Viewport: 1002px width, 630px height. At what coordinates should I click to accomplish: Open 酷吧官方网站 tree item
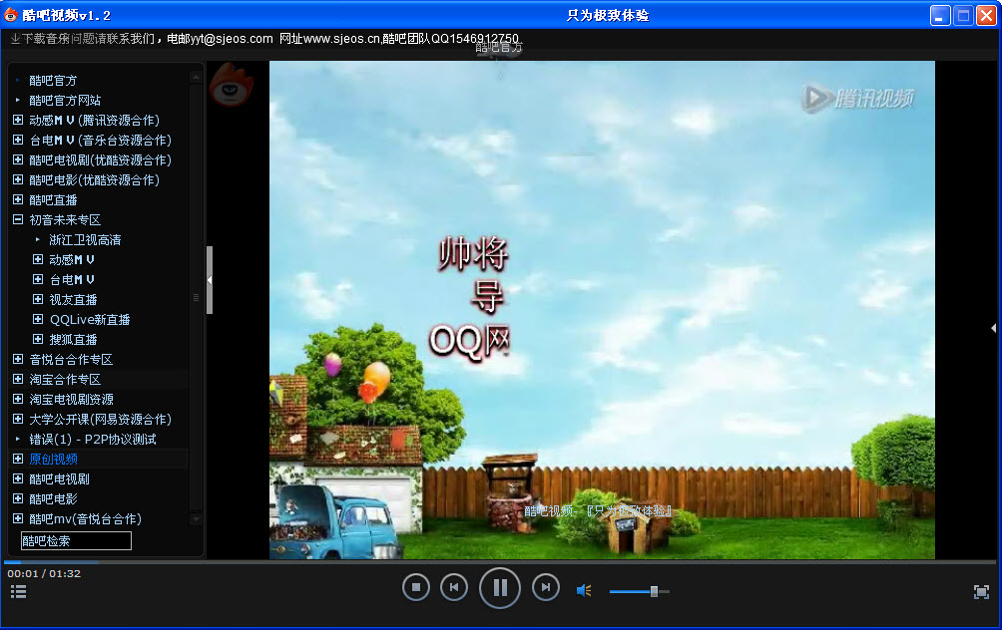pyautogui.click(x=65, y=101)
